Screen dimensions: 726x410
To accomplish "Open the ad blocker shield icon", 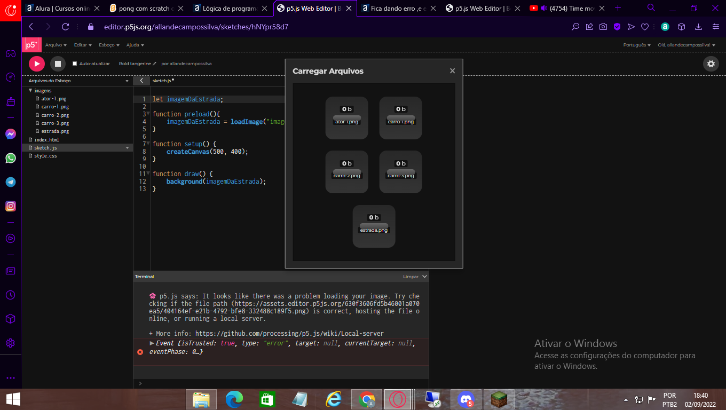I will (x=617, y=27).
